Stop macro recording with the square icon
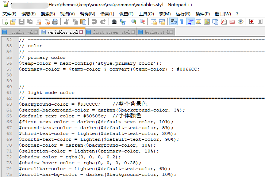The width and height of the screenshot is (265, 177). (260, 22)
